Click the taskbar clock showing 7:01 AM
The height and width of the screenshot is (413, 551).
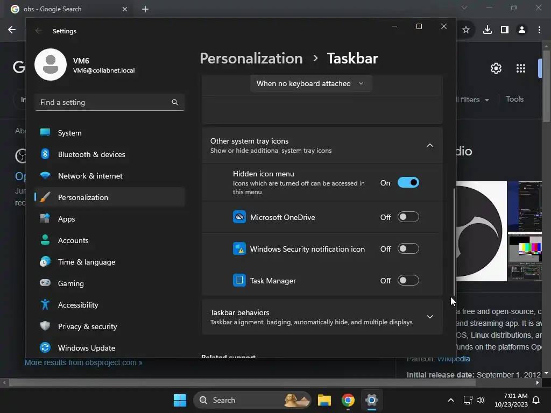tap(511, 400)
